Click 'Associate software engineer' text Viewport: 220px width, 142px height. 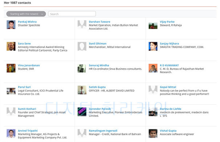(x=177, y=134)
